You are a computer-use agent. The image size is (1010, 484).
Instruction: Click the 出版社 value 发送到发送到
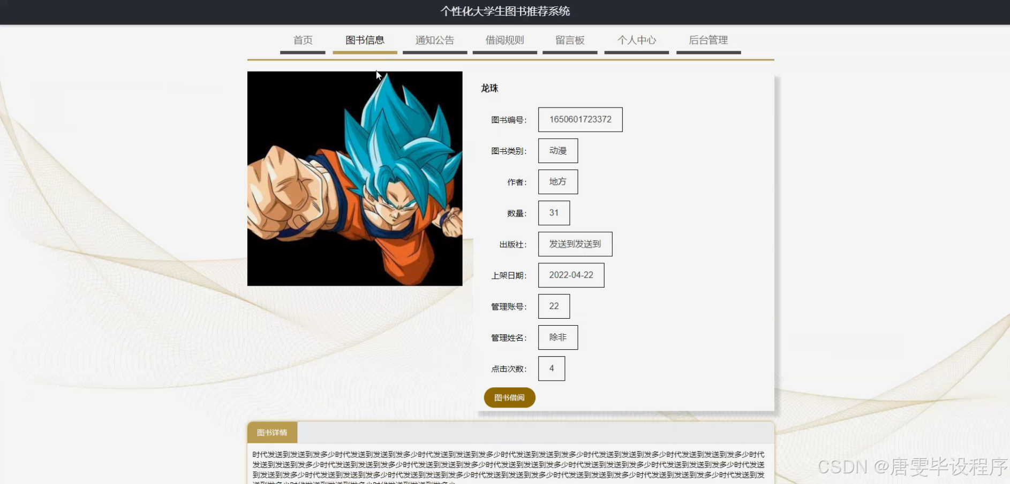575,244
